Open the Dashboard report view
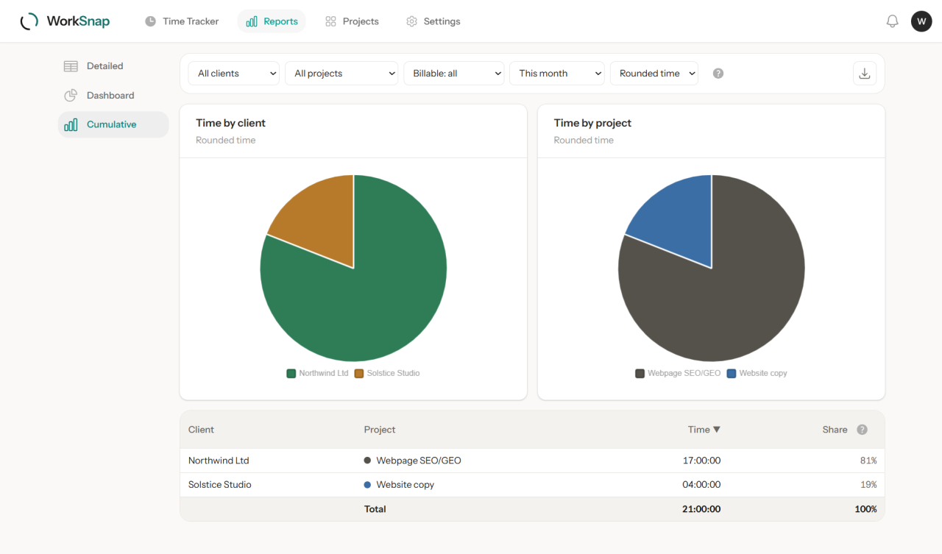Screen dimensions: 942x554 coord(113,96)
